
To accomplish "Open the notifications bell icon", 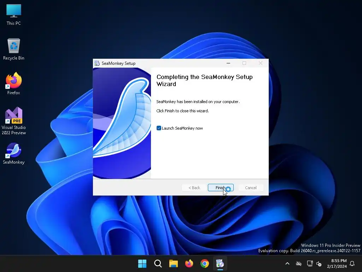I will pos(352,263).
